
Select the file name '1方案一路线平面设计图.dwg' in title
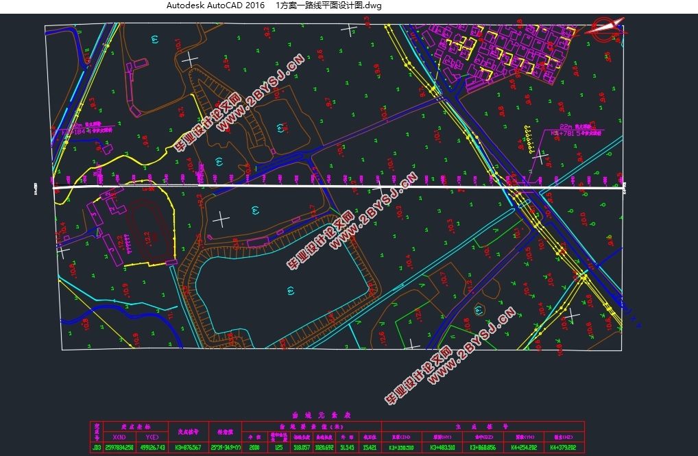pos(328,5)
